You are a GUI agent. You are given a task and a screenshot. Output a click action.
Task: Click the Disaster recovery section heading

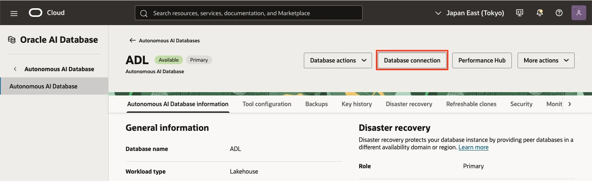click(x=394, y=128)
